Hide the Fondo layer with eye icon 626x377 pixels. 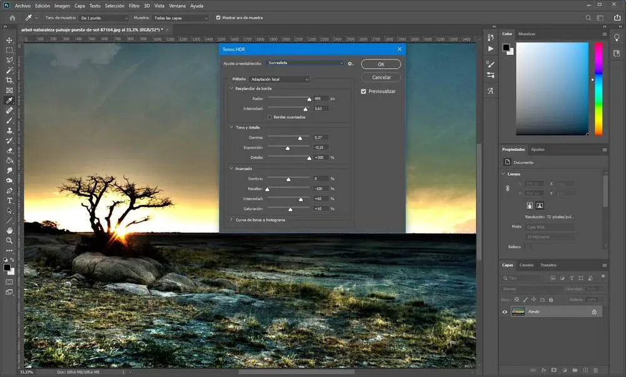point(505,311)
